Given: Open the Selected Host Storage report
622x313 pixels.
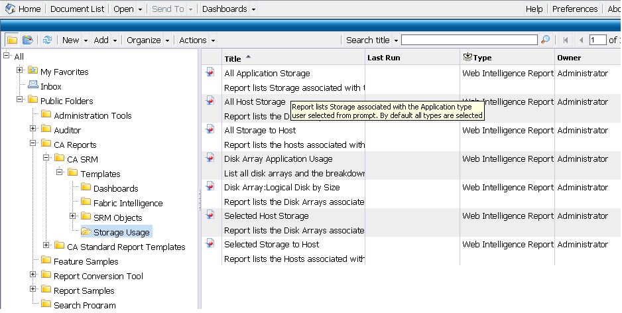Looking at the screenshot, I should coord(266,216).
